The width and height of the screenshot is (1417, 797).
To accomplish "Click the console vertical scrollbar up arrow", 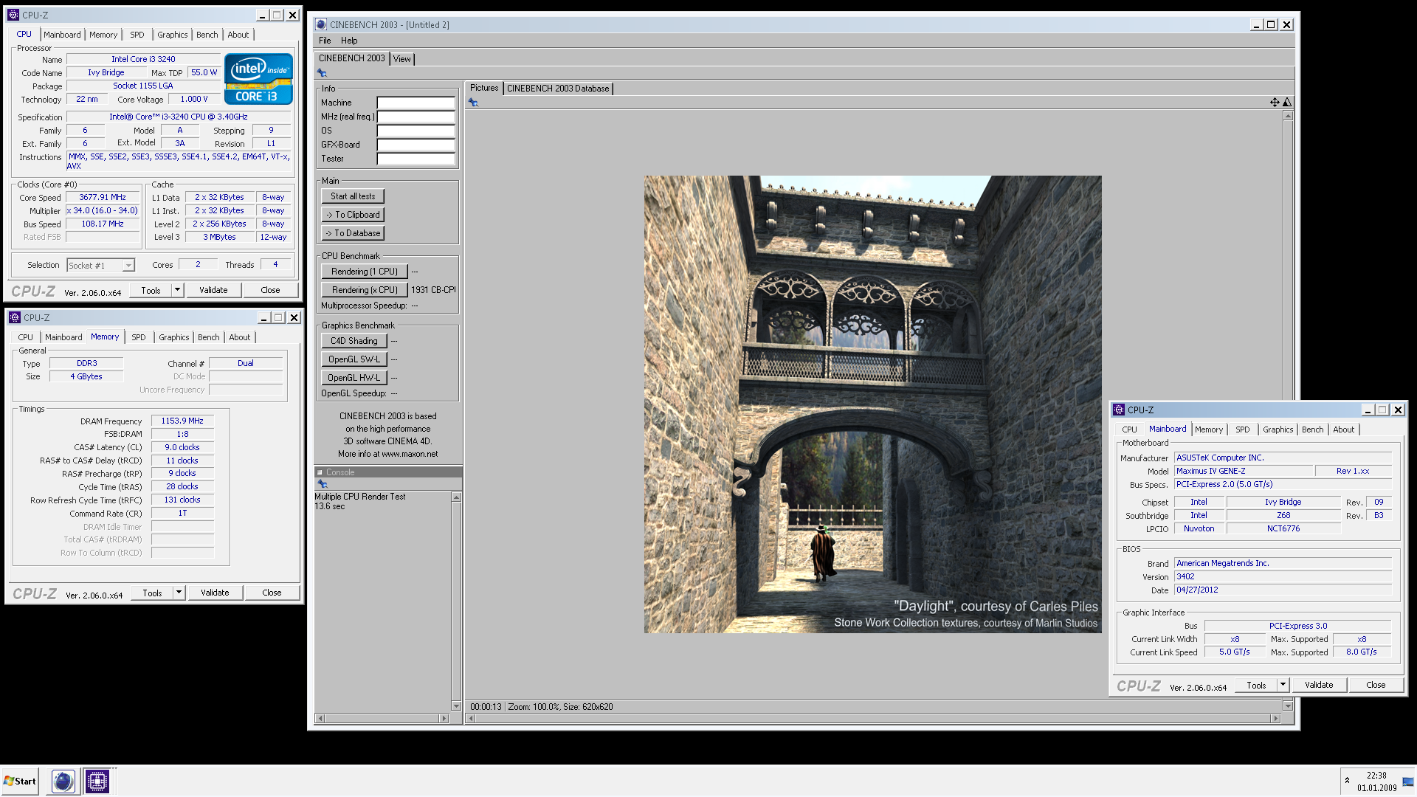I will [x=456, y=497].
